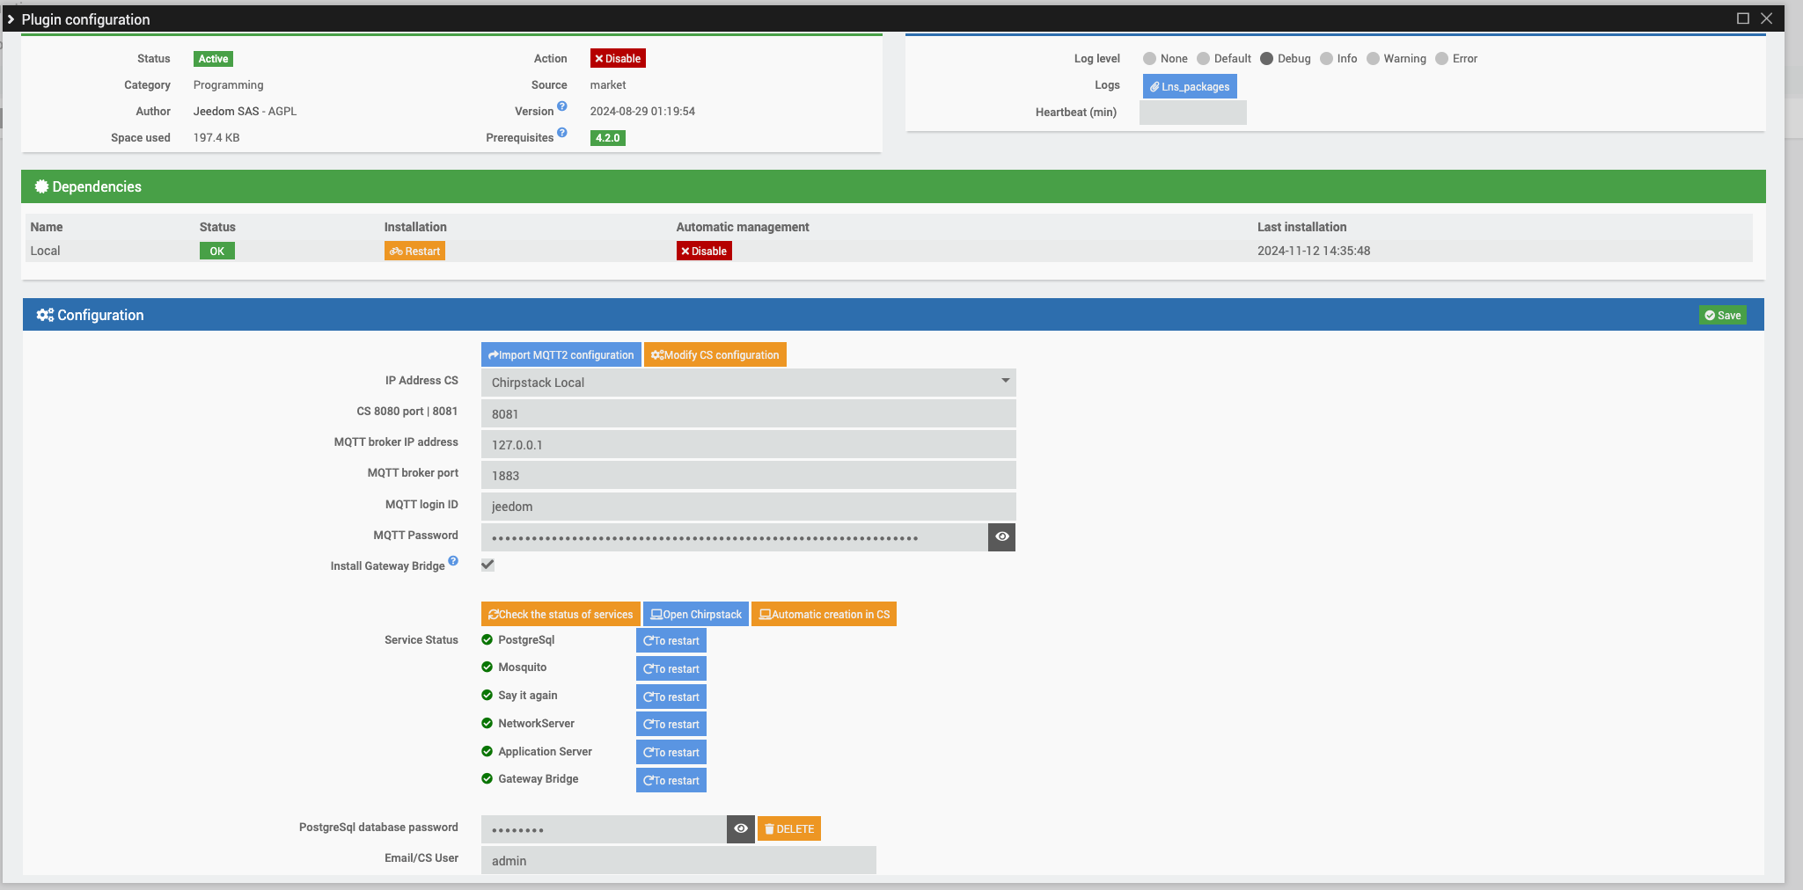
Task: Click Modify CS configuration
Action: click(x=715, y=355)
